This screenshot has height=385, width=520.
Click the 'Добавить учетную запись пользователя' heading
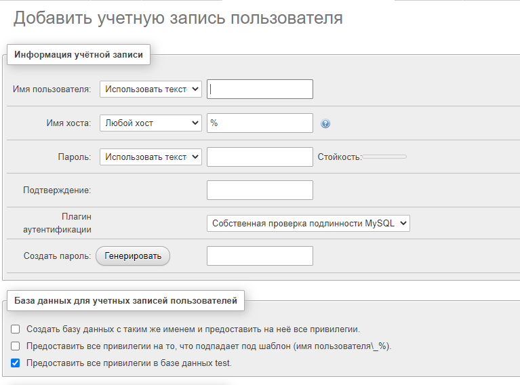[178, 18]
